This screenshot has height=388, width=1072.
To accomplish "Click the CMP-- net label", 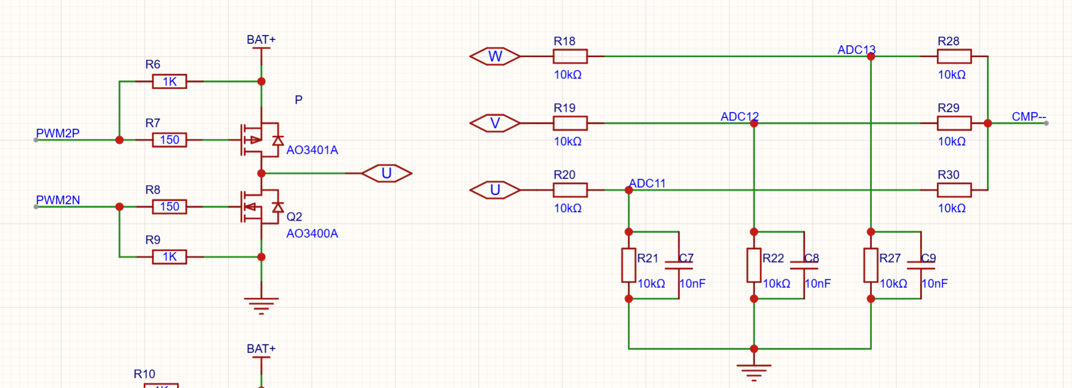I will tap(1029, 116).
